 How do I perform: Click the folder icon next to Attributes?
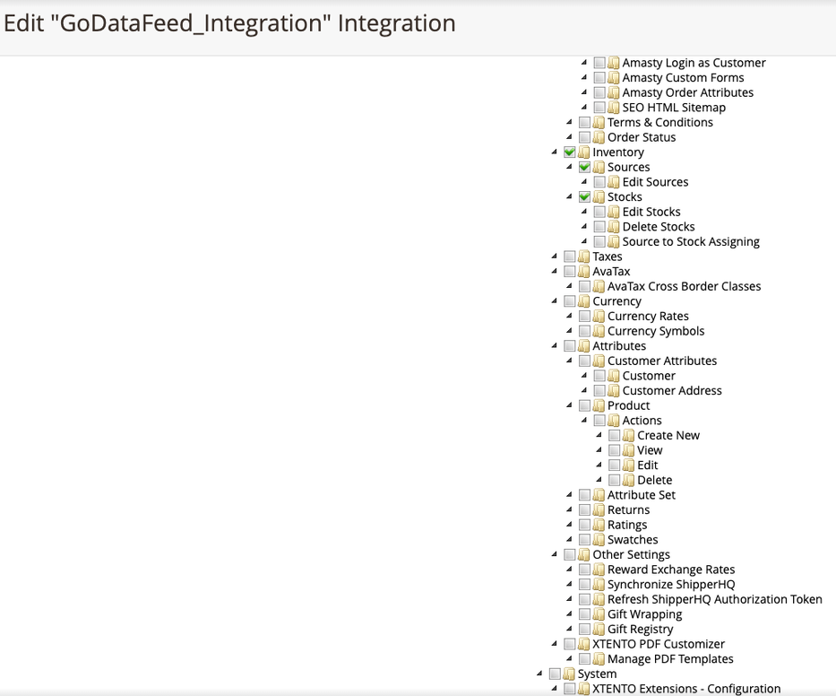coord(584,346)
